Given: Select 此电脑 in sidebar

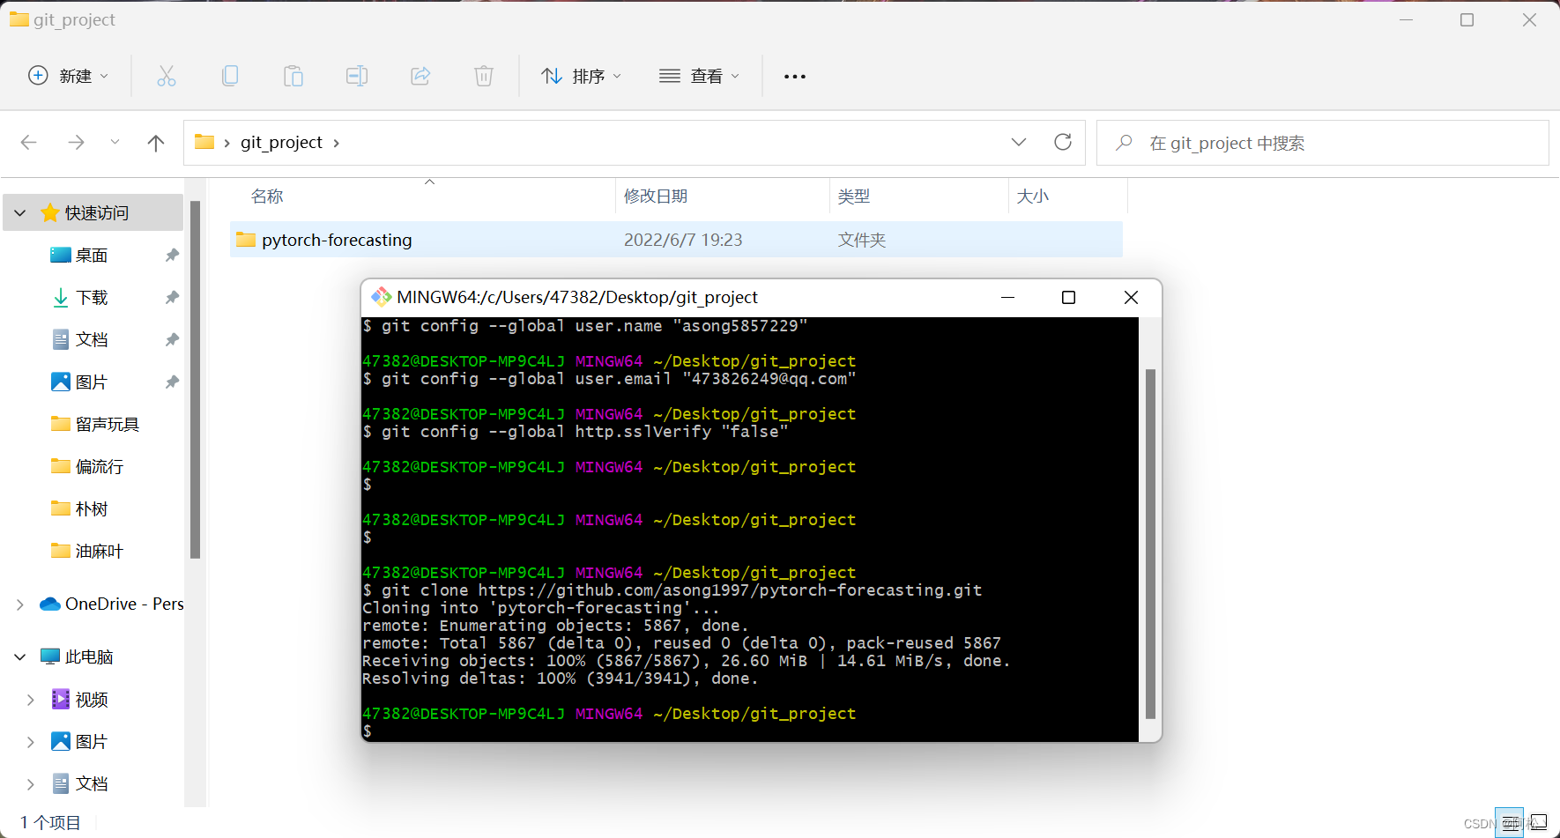Looking at the screenshot, I should point(78,657).
